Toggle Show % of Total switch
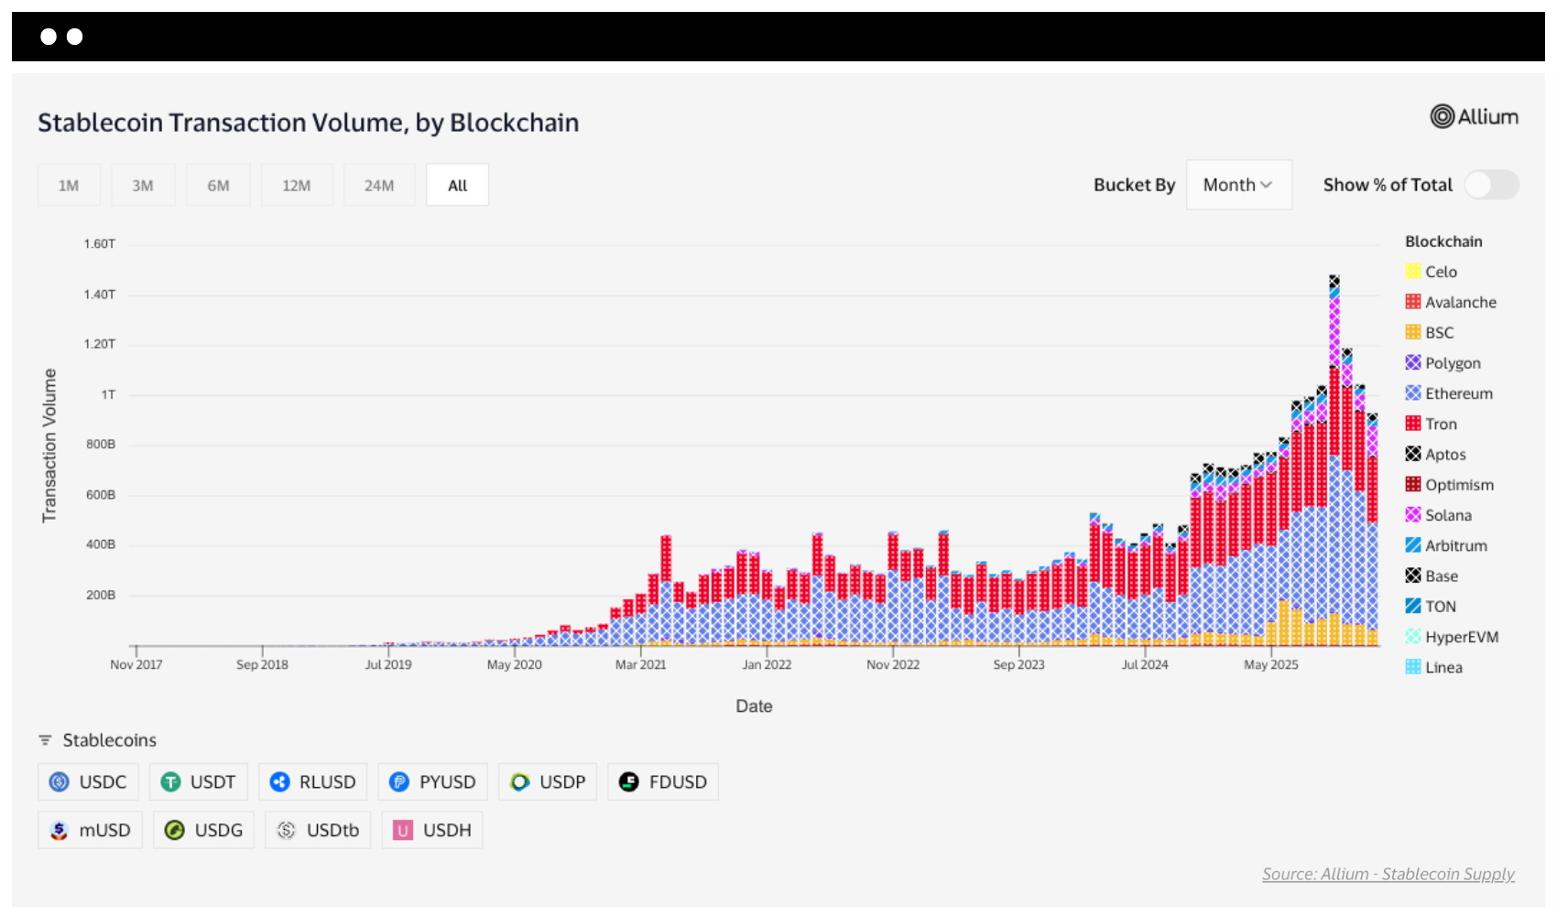Screen dimensions: 1557x915 1491,185
